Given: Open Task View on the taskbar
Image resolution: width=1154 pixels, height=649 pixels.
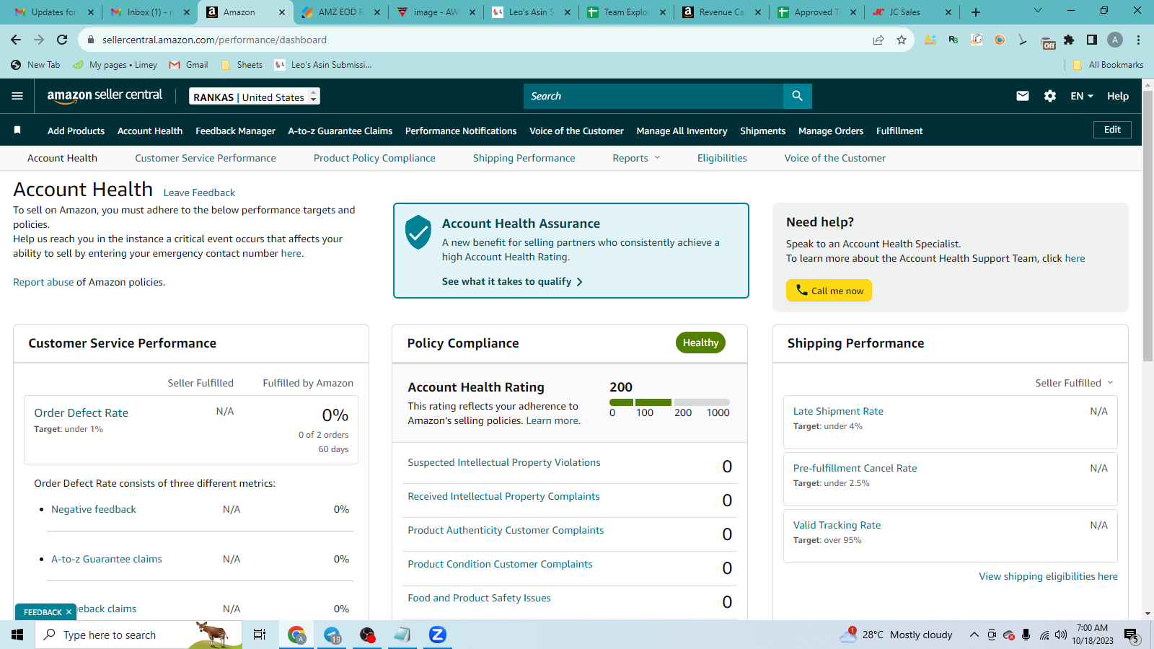Looking at the screenshot, I should [x=260, y=635].
